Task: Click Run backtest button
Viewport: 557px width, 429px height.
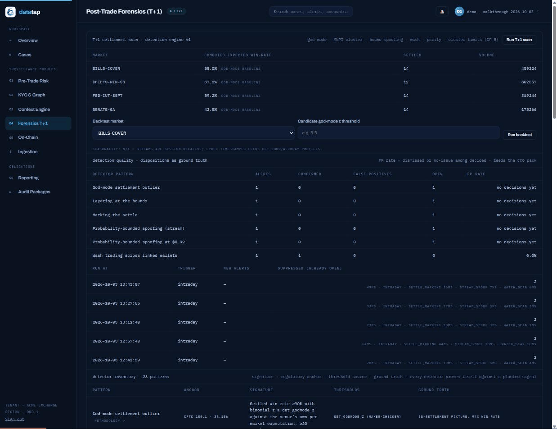Action: (x=520, y=135)
